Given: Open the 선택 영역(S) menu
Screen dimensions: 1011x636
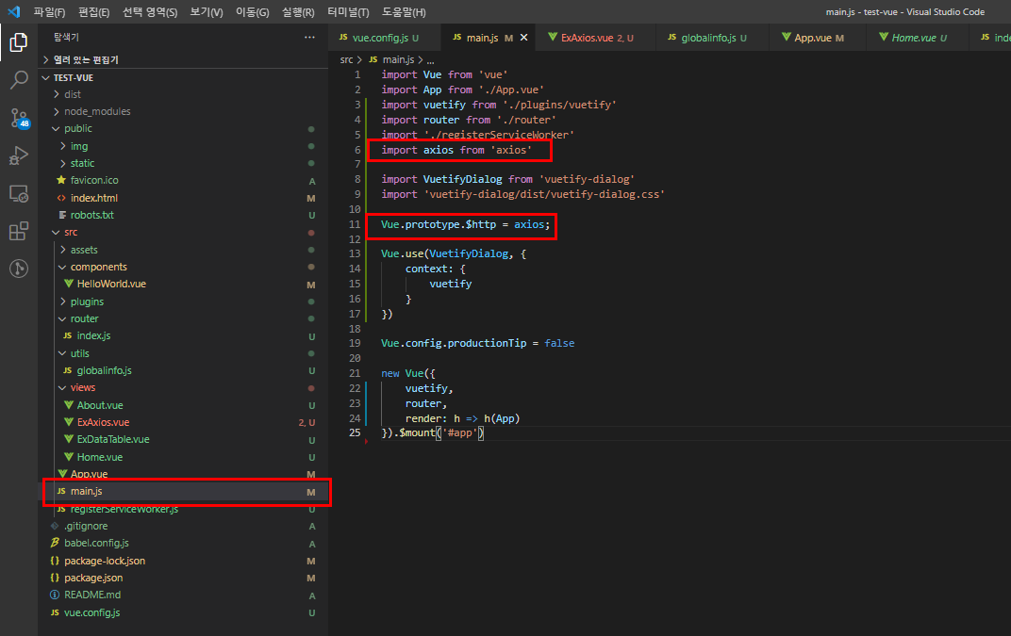Looking at the screenshot, I should click(150, 11).
